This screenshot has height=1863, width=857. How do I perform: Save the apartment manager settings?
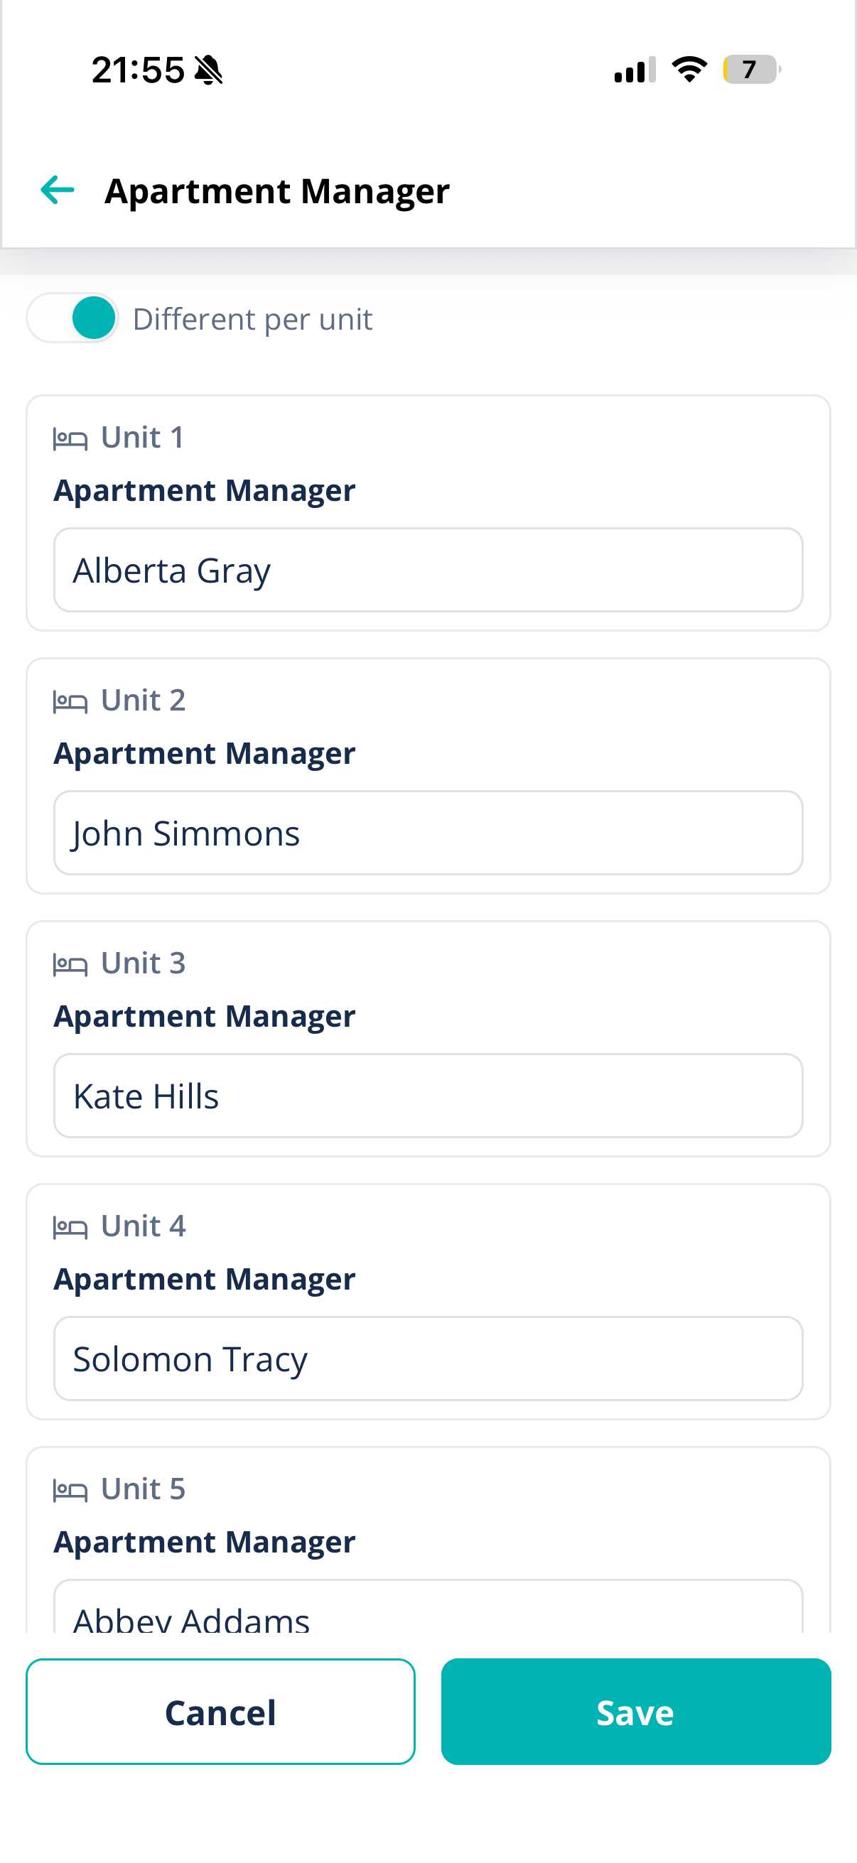point(636,1712)
